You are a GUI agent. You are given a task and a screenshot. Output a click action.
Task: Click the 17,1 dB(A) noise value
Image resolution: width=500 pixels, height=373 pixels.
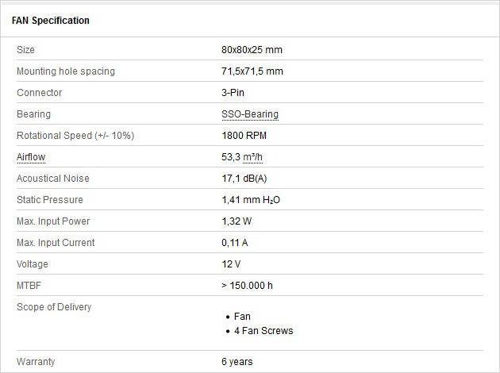pyautogui.click(x=244, y=179)
